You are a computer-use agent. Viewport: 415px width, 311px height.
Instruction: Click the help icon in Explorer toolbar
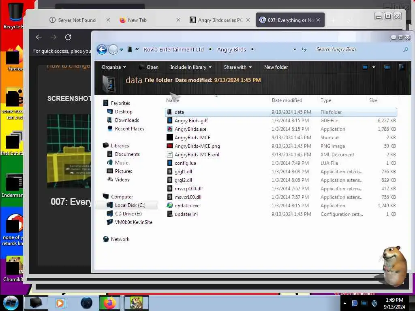click(402, 67)
